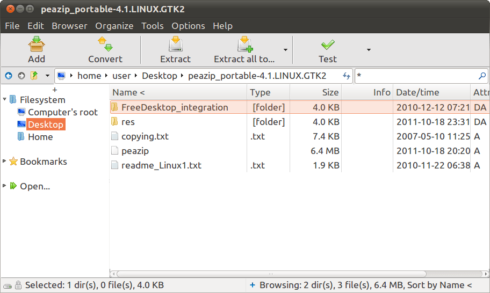490x293 pixels.
Task: Select Desktop in the sidebar tree
Action: (x=46, y=124)
